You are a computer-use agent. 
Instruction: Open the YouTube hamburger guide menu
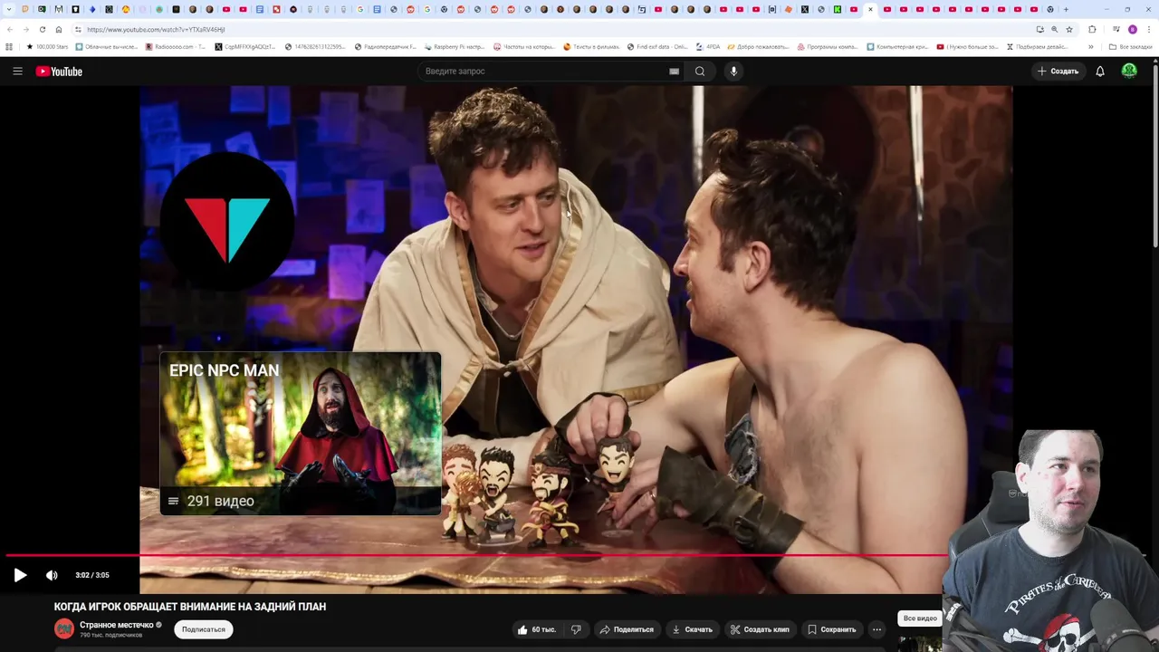[x=17, y=71]
